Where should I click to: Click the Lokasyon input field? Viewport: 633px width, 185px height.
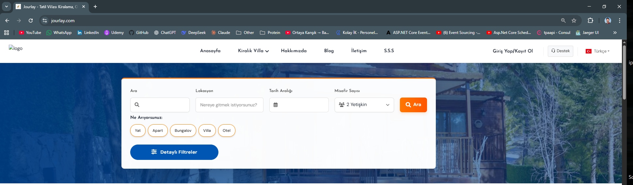coord(229,105)
